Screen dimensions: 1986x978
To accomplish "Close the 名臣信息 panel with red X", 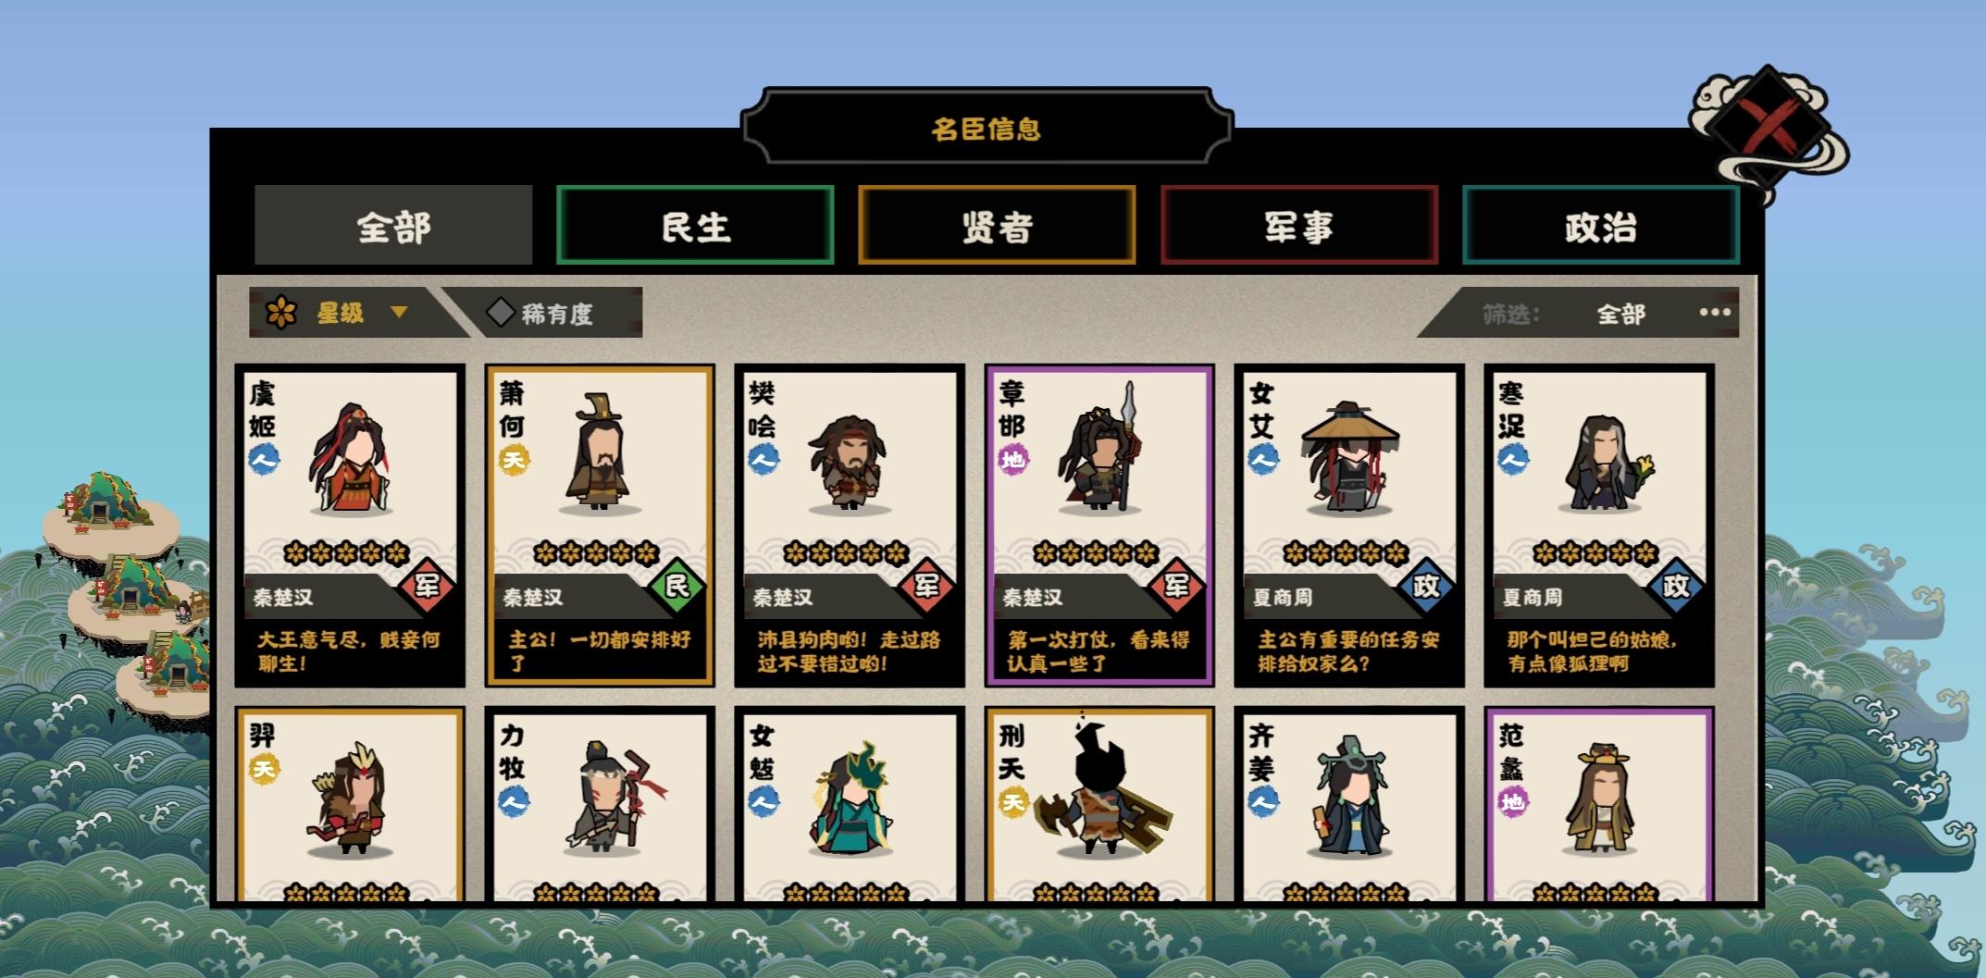I will (x=1768, y=128).
